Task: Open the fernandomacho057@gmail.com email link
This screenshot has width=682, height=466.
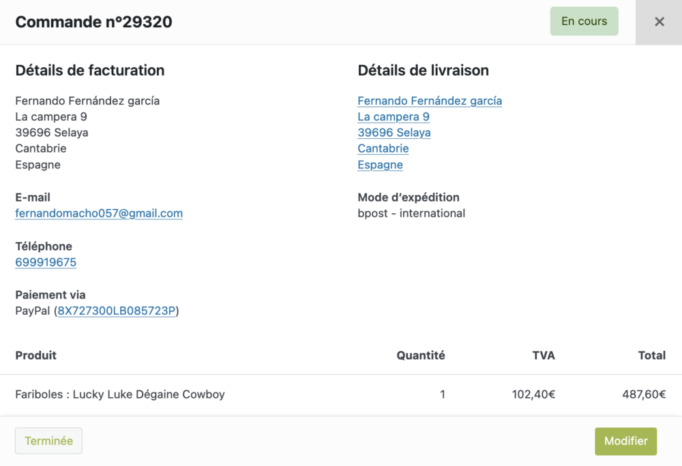Action: tap(99, 213)
